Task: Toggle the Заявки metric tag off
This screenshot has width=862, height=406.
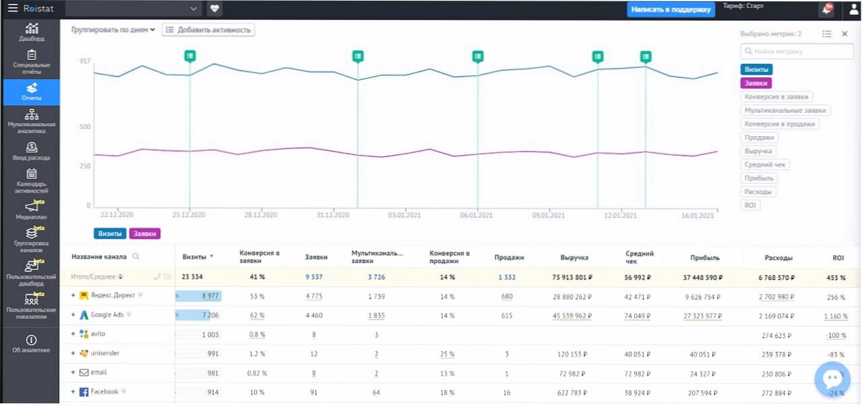Action: pyautogui.click(x=756, y=83)
